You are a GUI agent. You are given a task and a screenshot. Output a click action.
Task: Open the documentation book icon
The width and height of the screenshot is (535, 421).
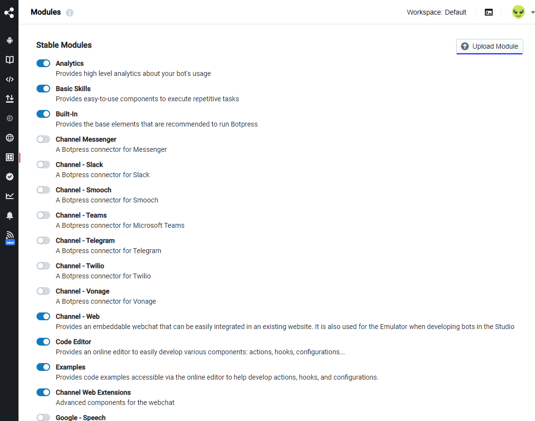[9, 60]
